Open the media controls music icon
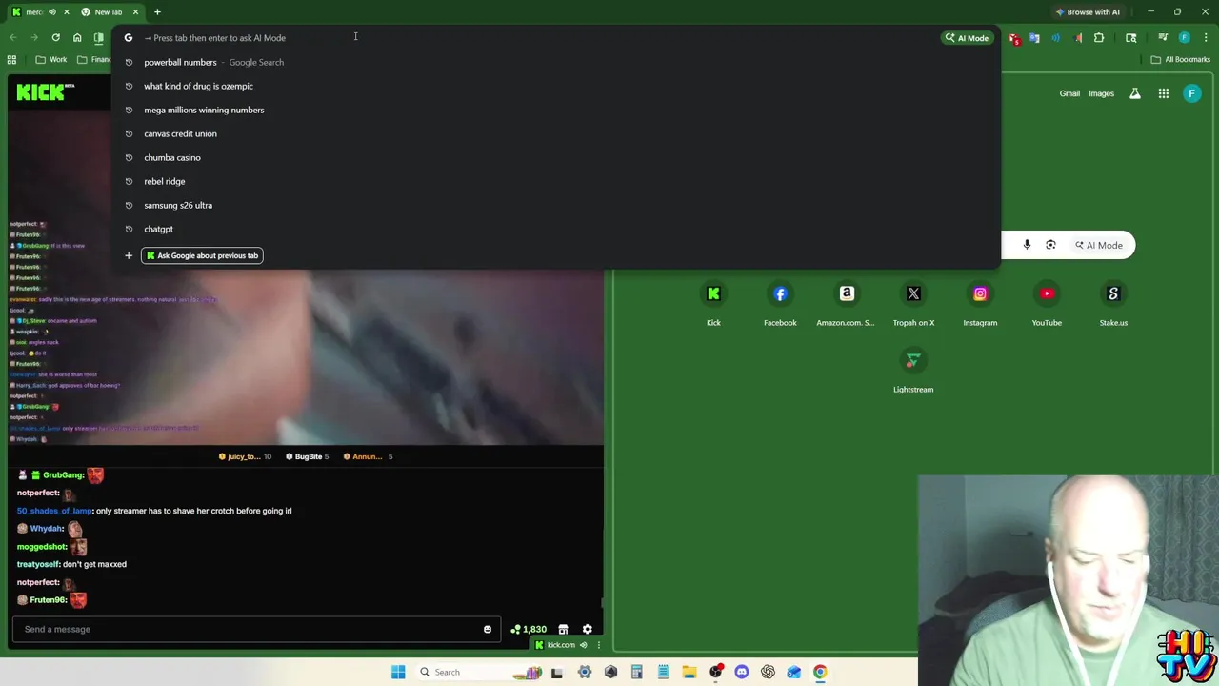The width and height of the screenshot is (1219, 686). pos(1163,38)
